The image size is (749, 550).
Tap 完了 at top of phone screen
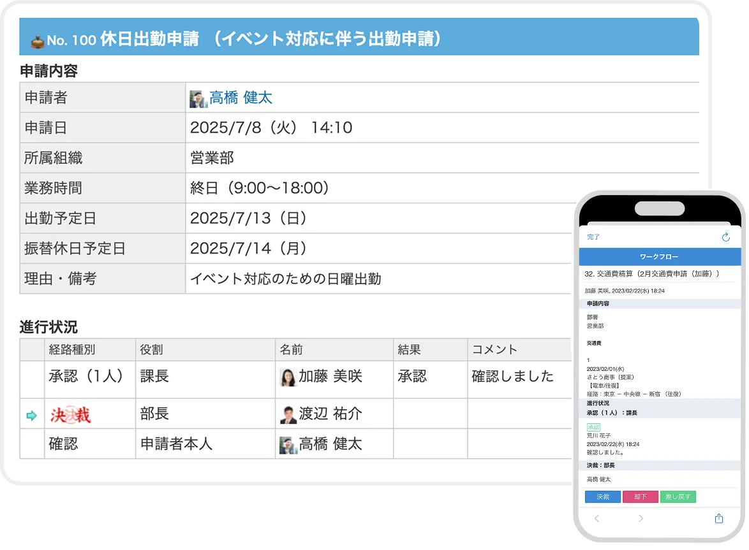593,237
